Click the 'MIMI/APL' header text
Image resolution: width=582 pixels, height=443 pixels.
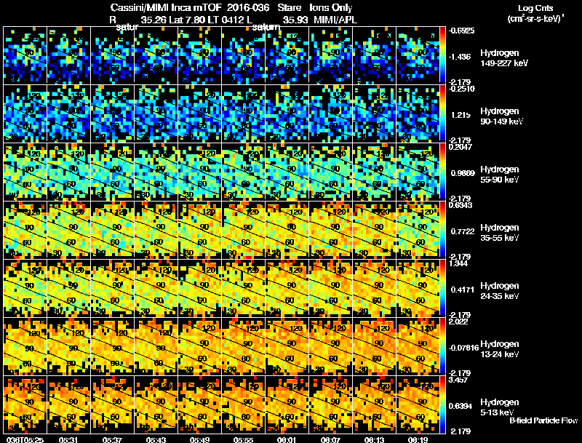point(335,20)
